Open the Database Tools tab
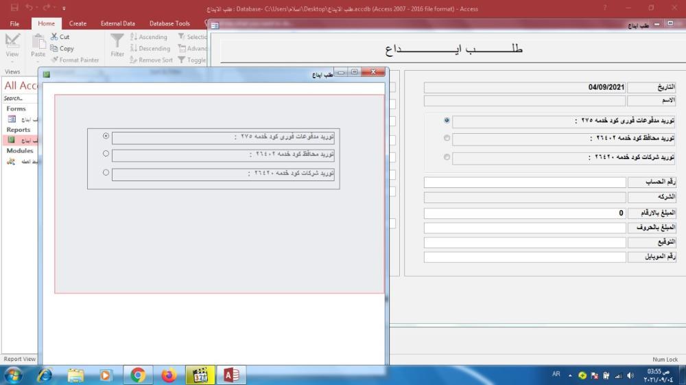The height and width of the screenshot is (385, 686). point(169,23)
